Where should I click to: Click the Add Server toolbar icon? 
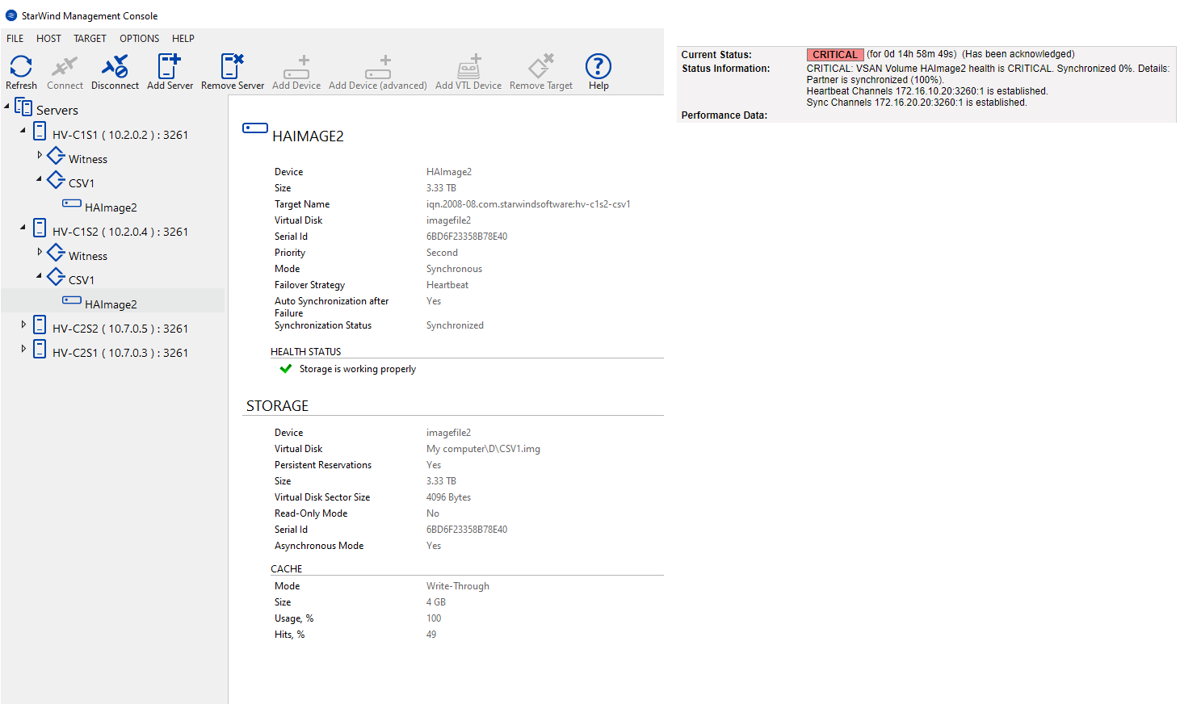click(170, 66)
